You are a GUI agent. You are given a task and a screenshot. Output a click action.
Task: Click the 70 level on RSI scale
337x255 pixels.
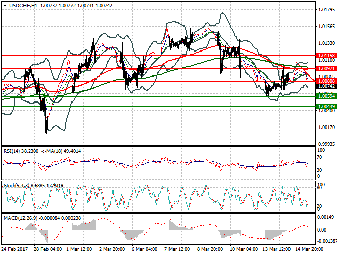320,158
